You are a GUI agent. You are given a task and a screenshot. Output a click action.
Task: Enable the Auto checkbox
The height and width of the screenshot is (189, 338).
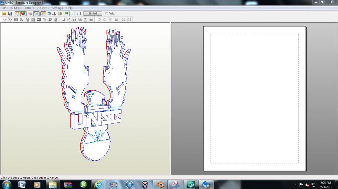coord(106,13)
